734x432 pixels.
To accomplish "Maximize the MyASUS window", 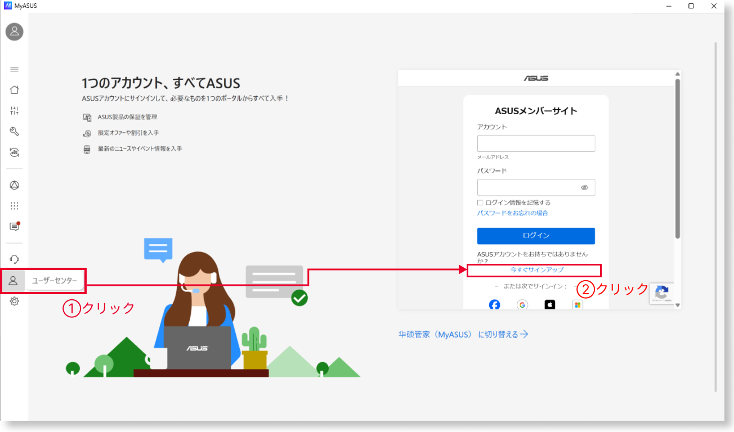I will point(691,6).
